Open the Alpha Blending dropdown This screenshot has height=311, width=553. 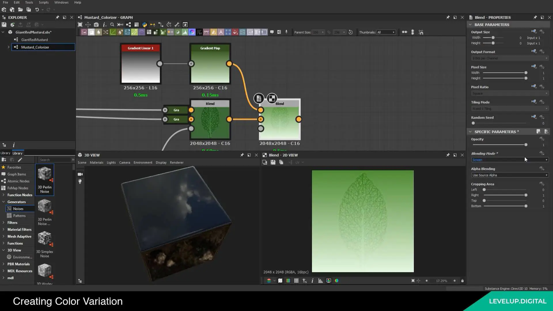510,175
